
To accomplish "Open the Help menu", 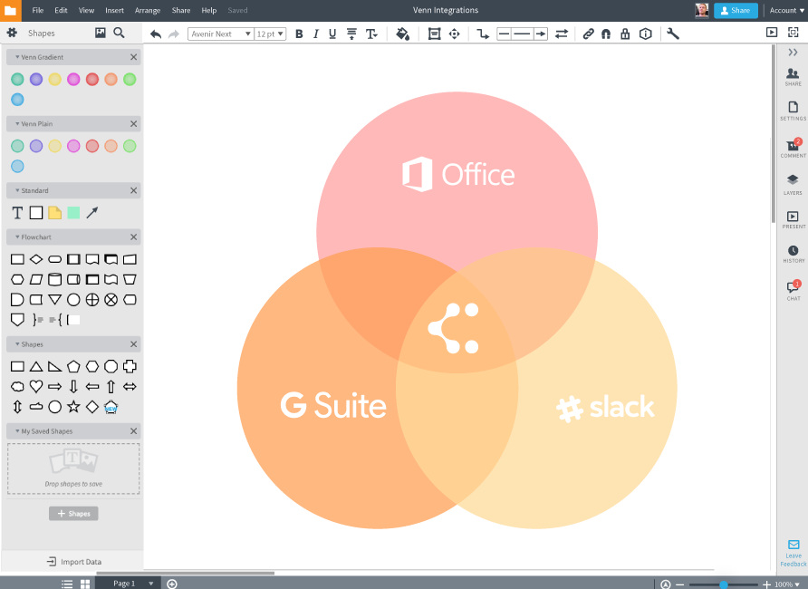I will pos(208,10).
